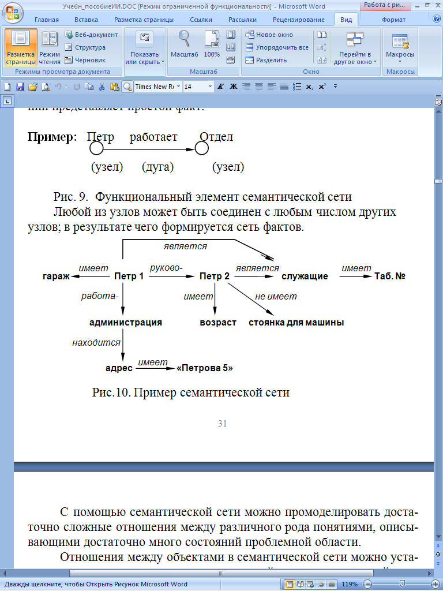Select Draft view (Черновик)
The image size is (443, 591).
tap(85, 60)
